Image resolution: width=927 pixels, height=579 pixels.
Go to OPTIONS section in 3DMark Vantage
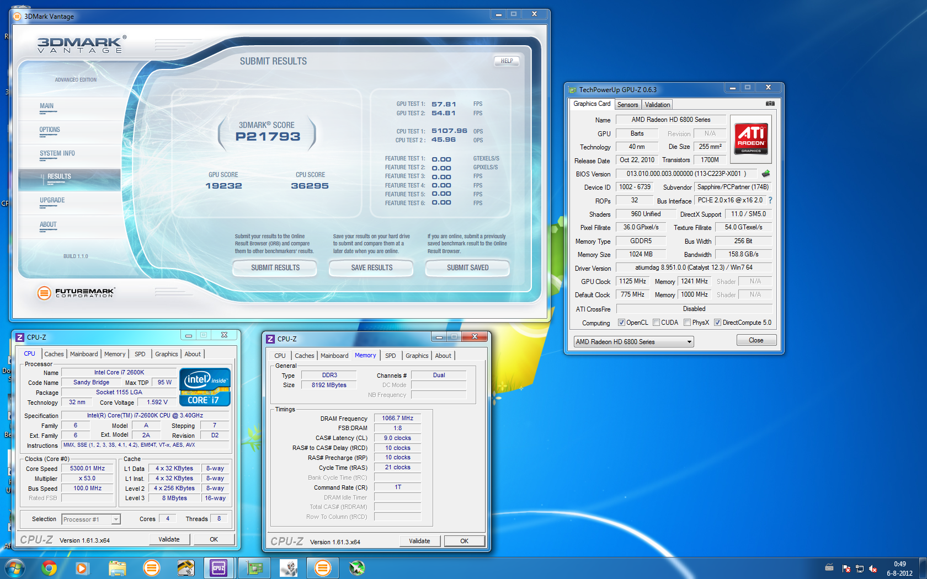tap(70, 132)
